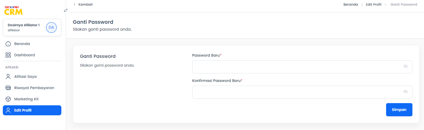Click the Beranda home icon

point(8,44)
